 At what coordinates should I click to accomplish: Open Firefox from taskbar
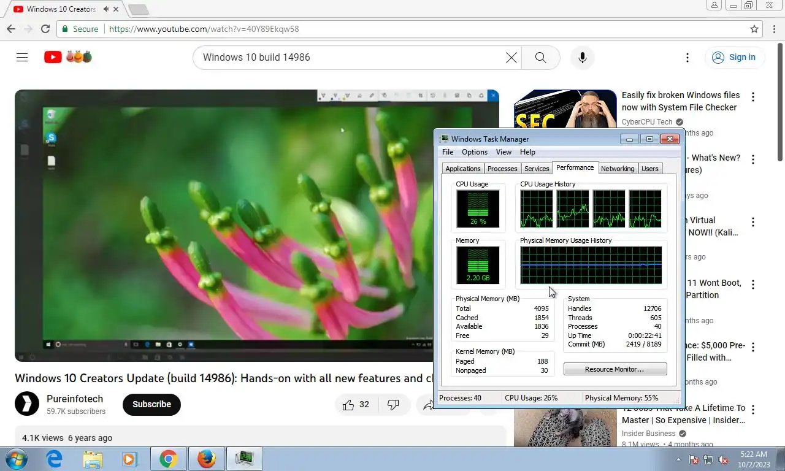[207, 459]
